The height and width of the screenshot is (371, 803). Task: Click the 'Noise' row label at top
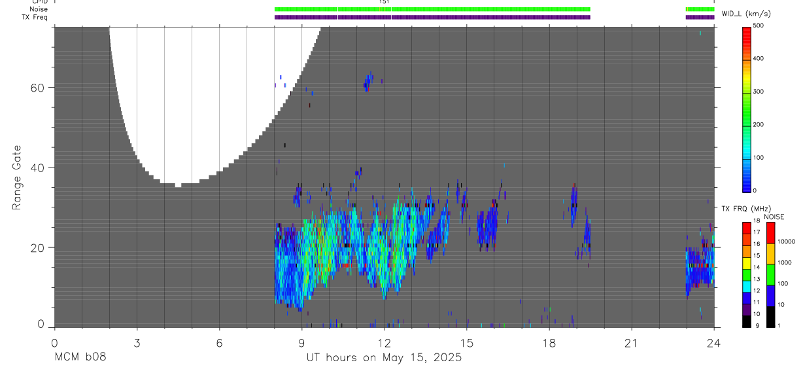(39, 9)
